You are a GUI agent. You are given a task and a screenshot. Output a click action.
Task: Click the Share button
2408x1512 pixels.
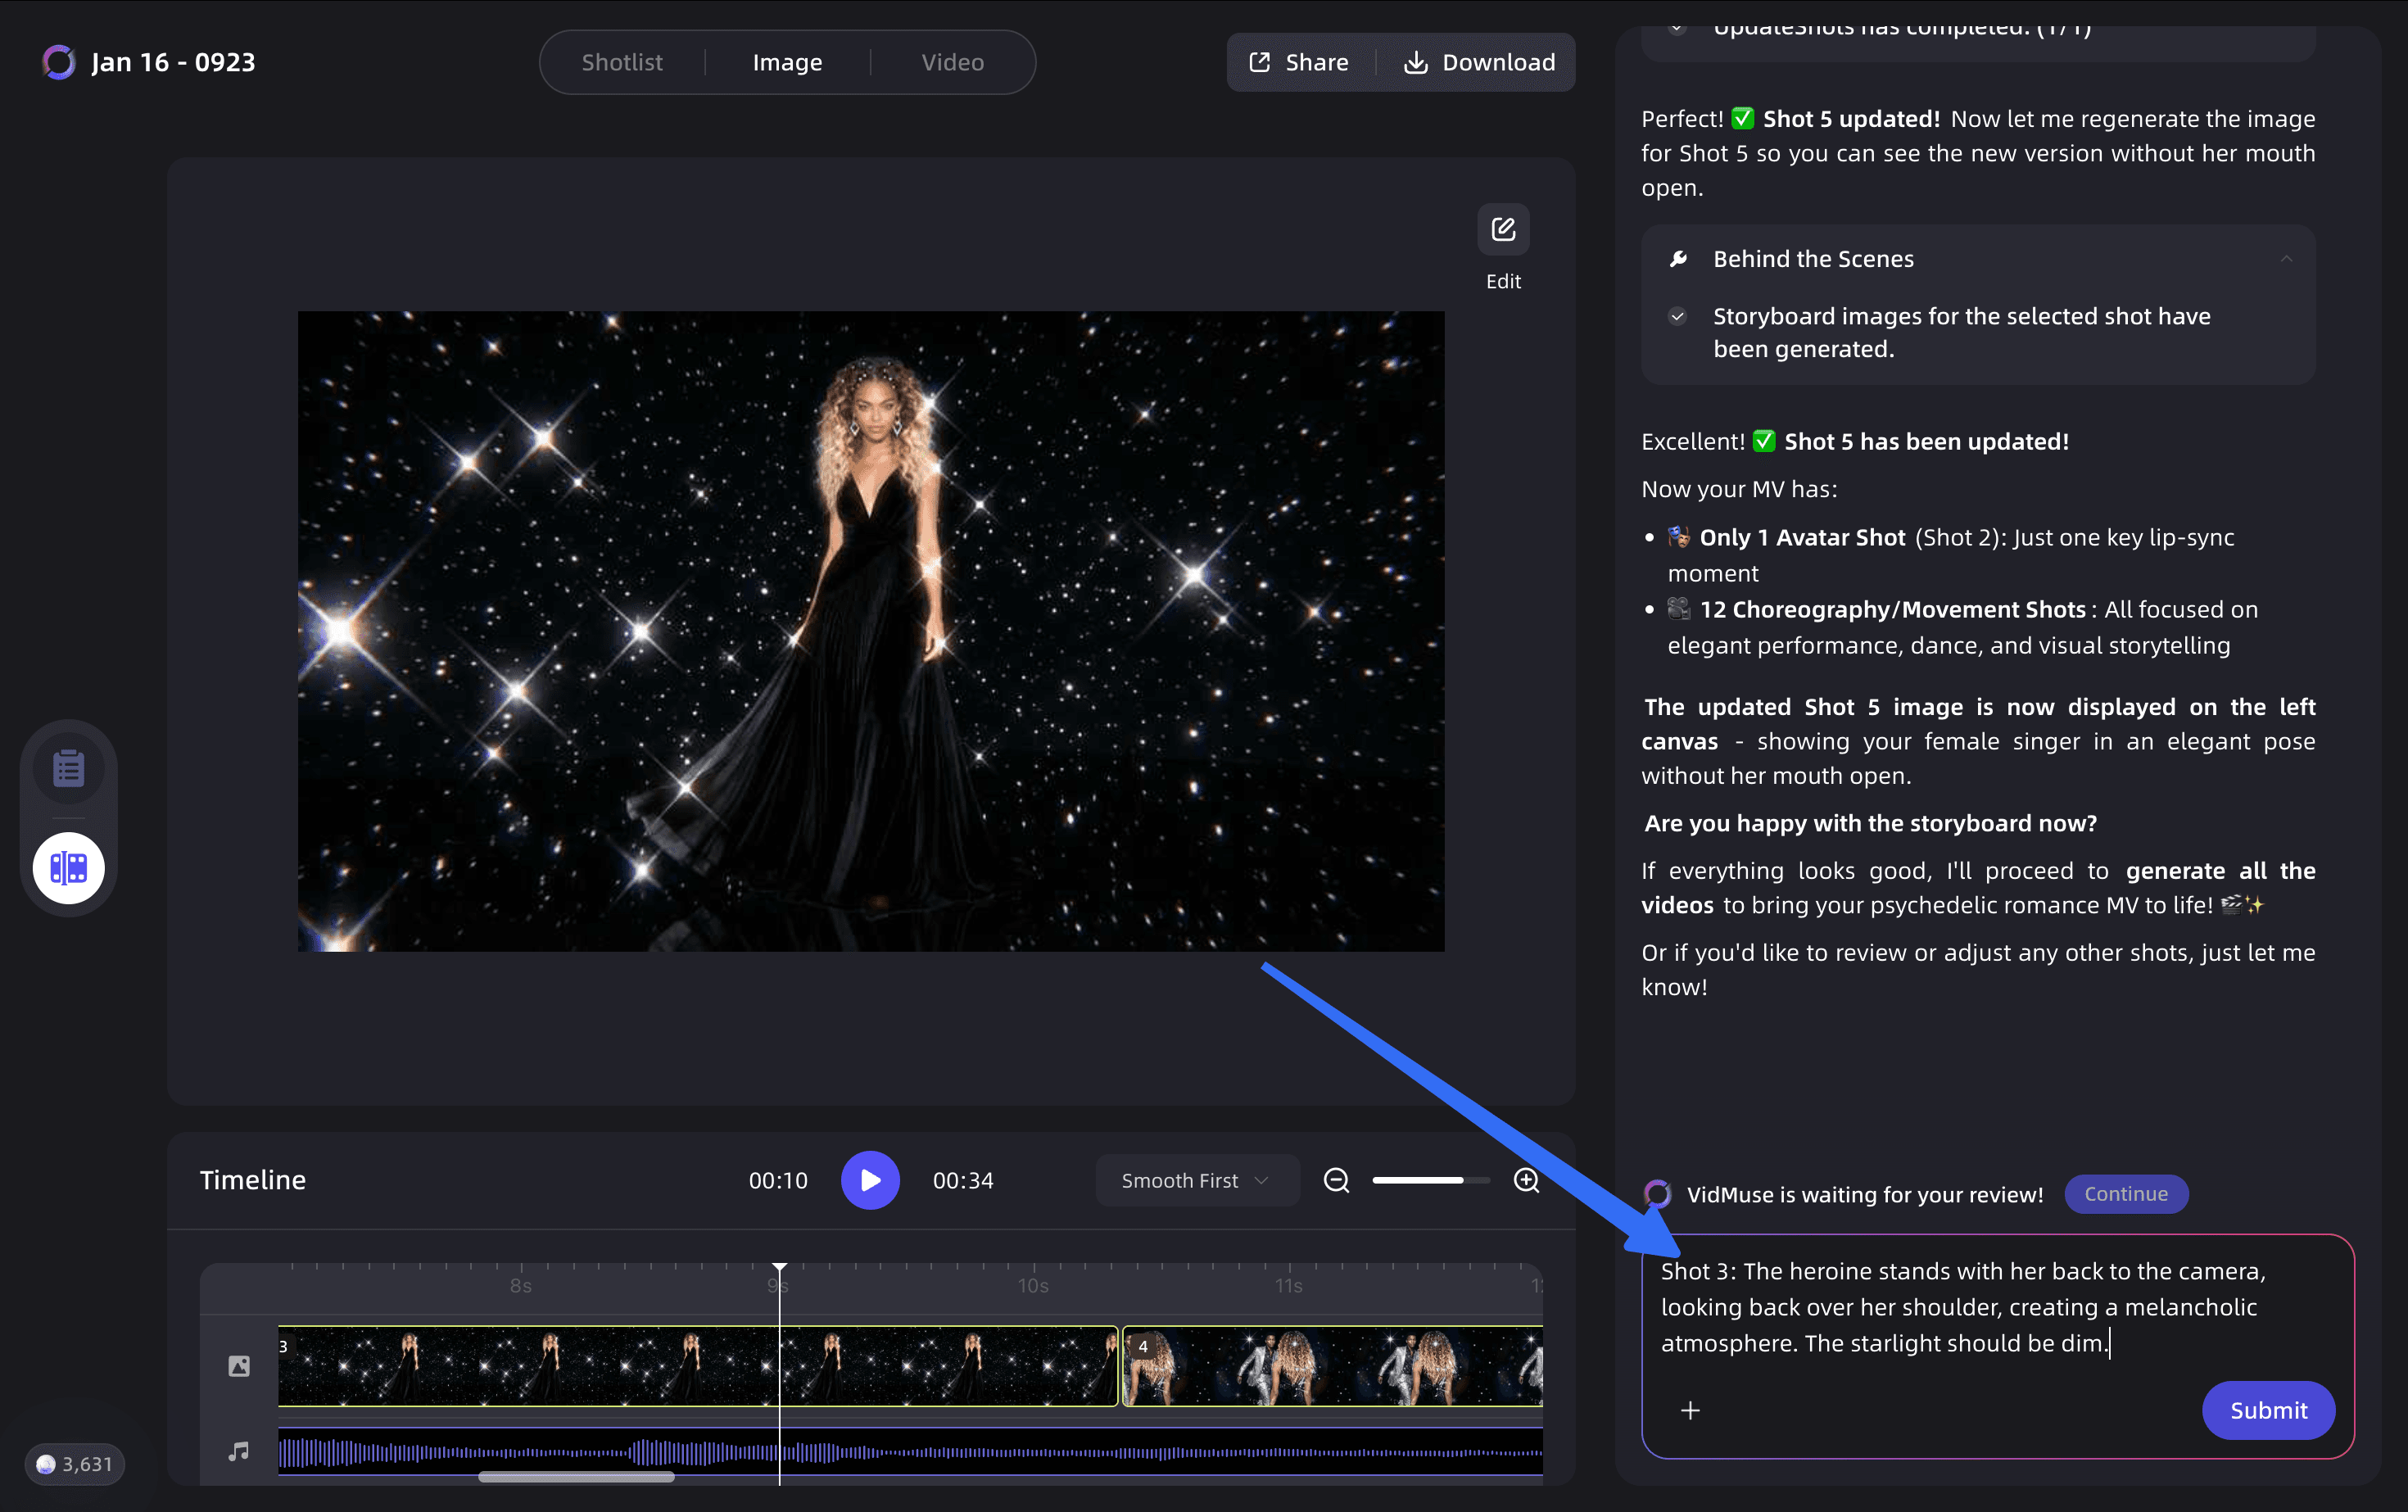coord(1299,62)
